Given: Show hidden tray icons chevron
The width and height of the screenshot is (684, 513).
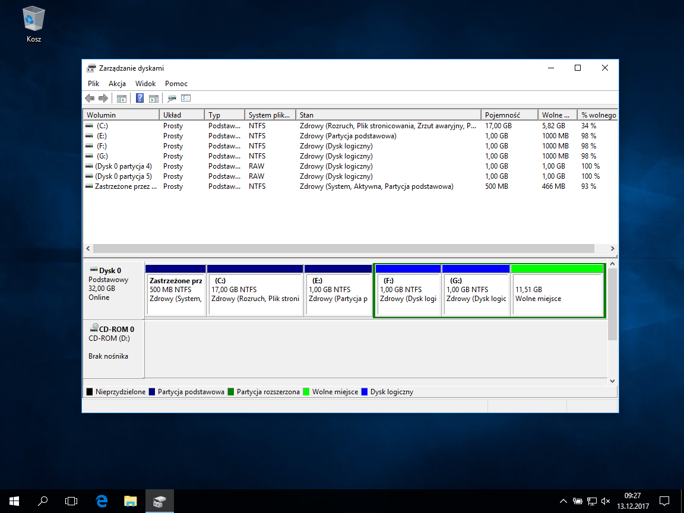Looking at the screenshot, I should point(563,501).
